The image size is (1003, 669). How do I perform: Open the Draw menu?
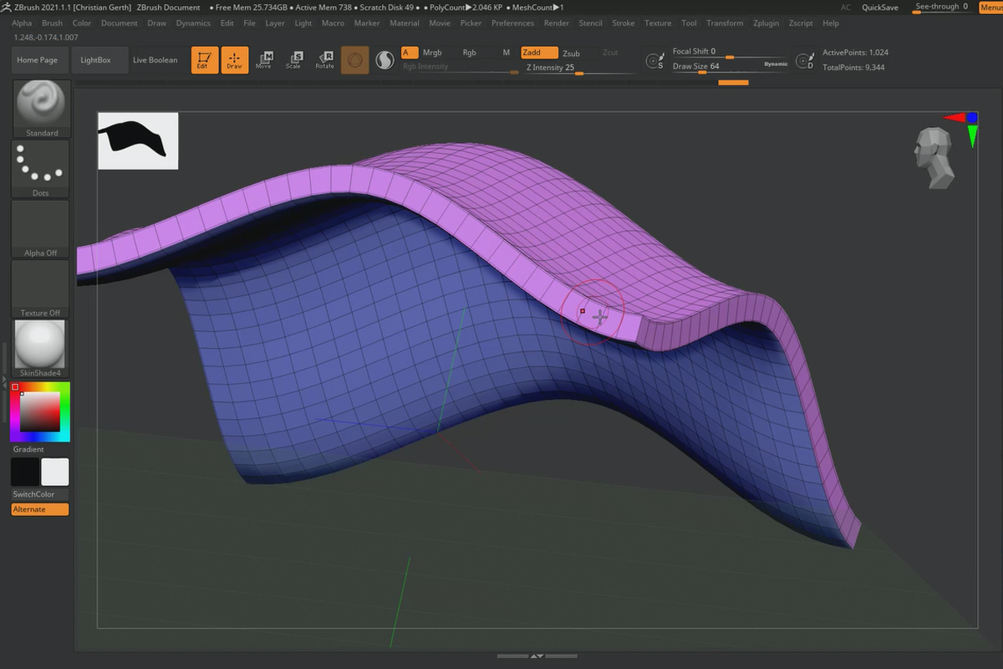coord(157,23)
